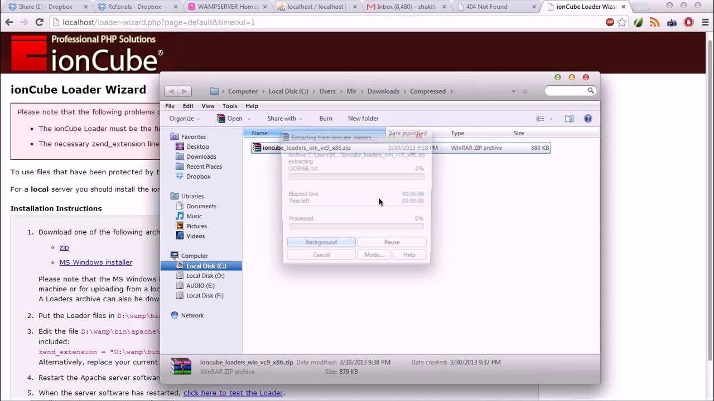Click the green leaf extension icon

pos(639,22)
